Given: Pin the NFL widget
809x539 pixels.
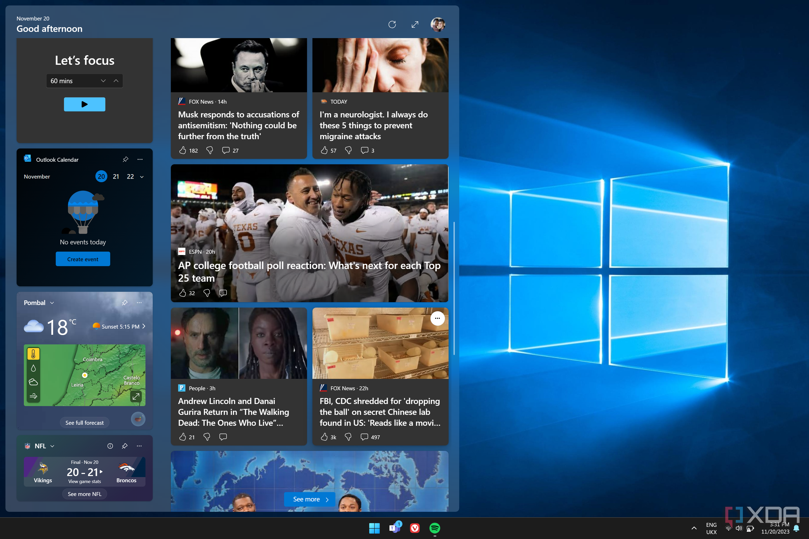Looking at the screenshot, I should coord(125,446).
